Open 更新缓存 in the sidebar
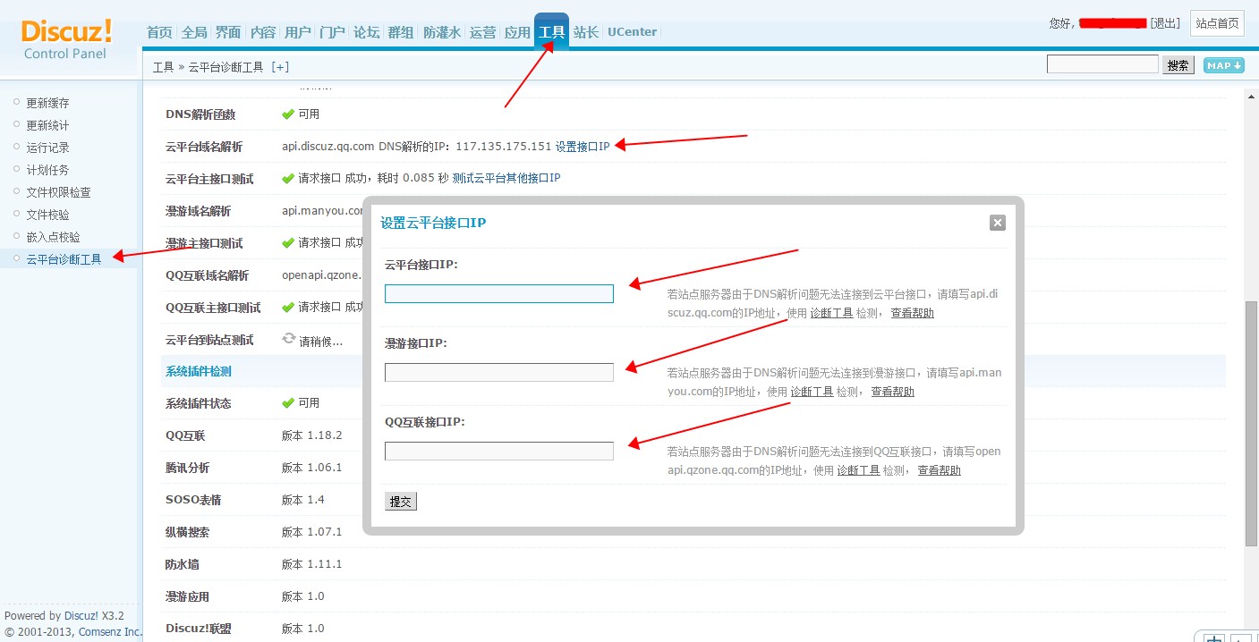 tap(47, 103)
